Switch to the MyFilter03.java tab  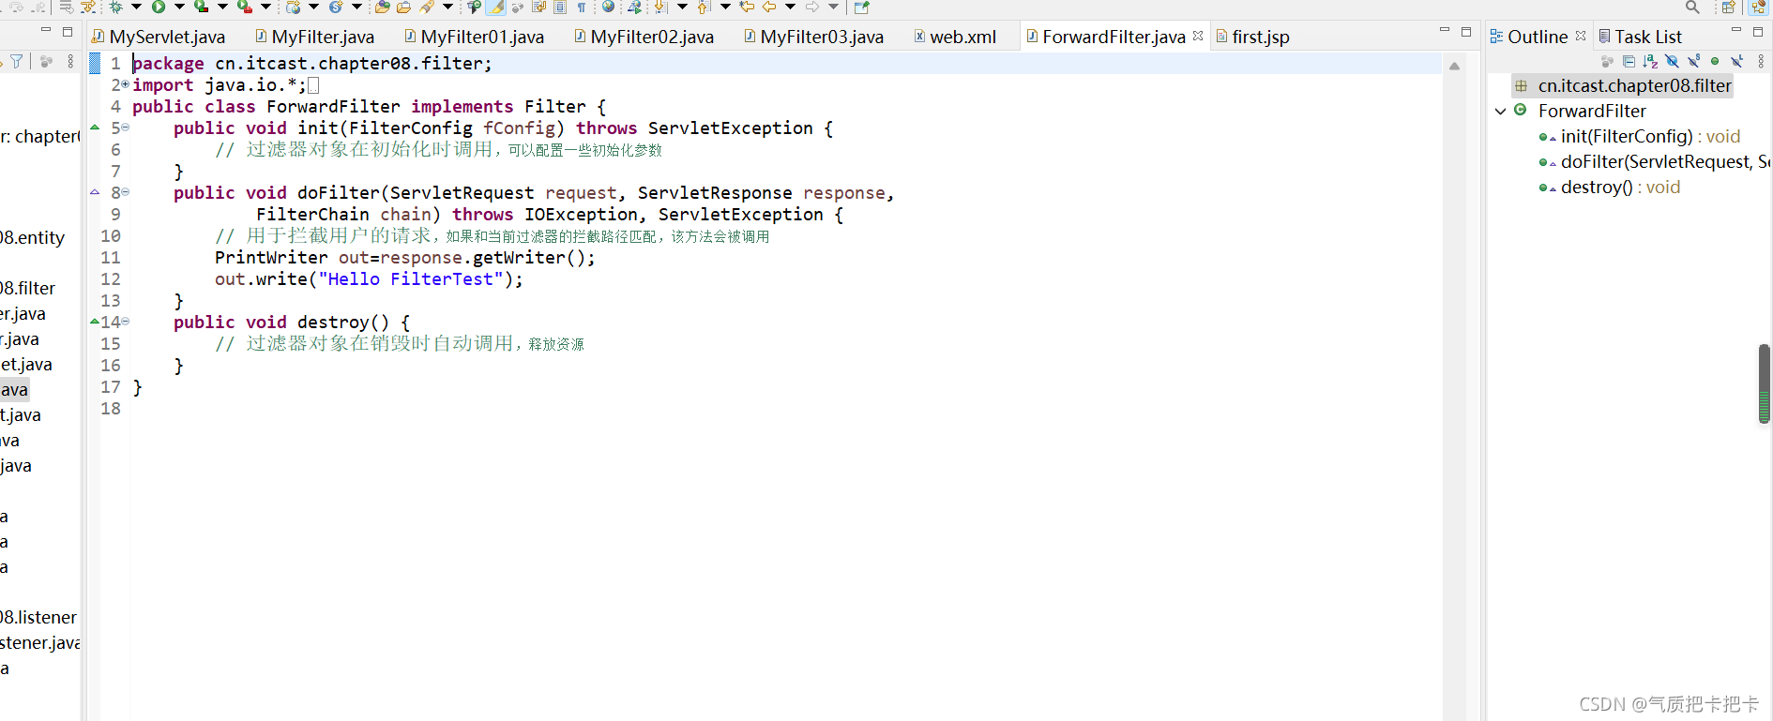[813, 37]
